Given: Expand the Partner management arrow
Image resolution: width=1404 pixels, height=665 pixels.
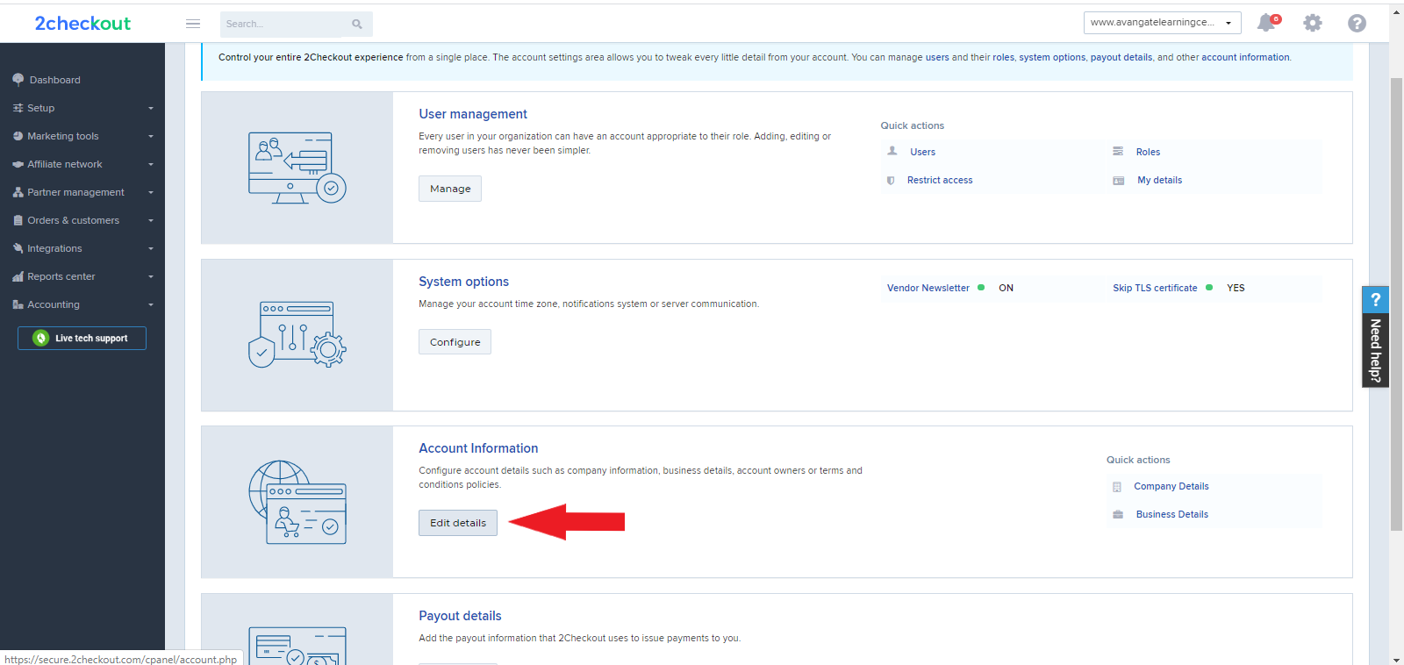Looking at the screenshot, I should [151, 193].
